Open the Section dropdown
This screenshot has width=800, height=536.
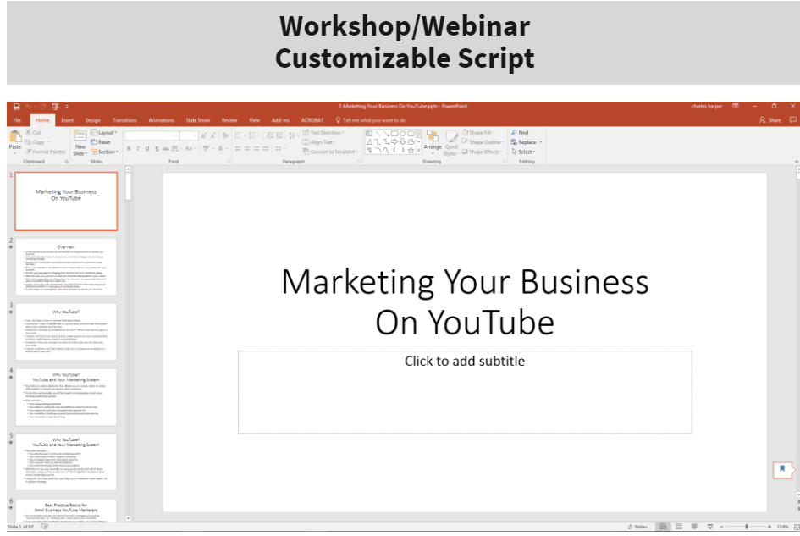click(x=105, y=152)
